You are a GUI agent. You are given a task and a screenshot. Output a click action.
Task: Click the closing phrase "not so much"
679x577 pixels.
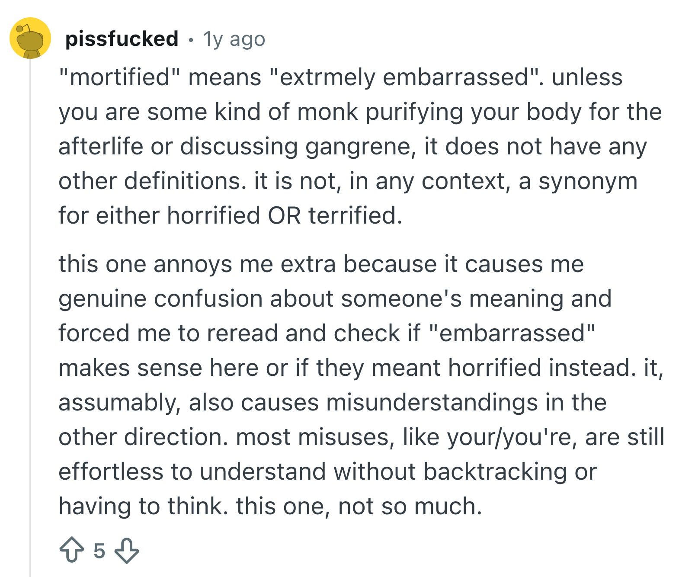(410, 506)
